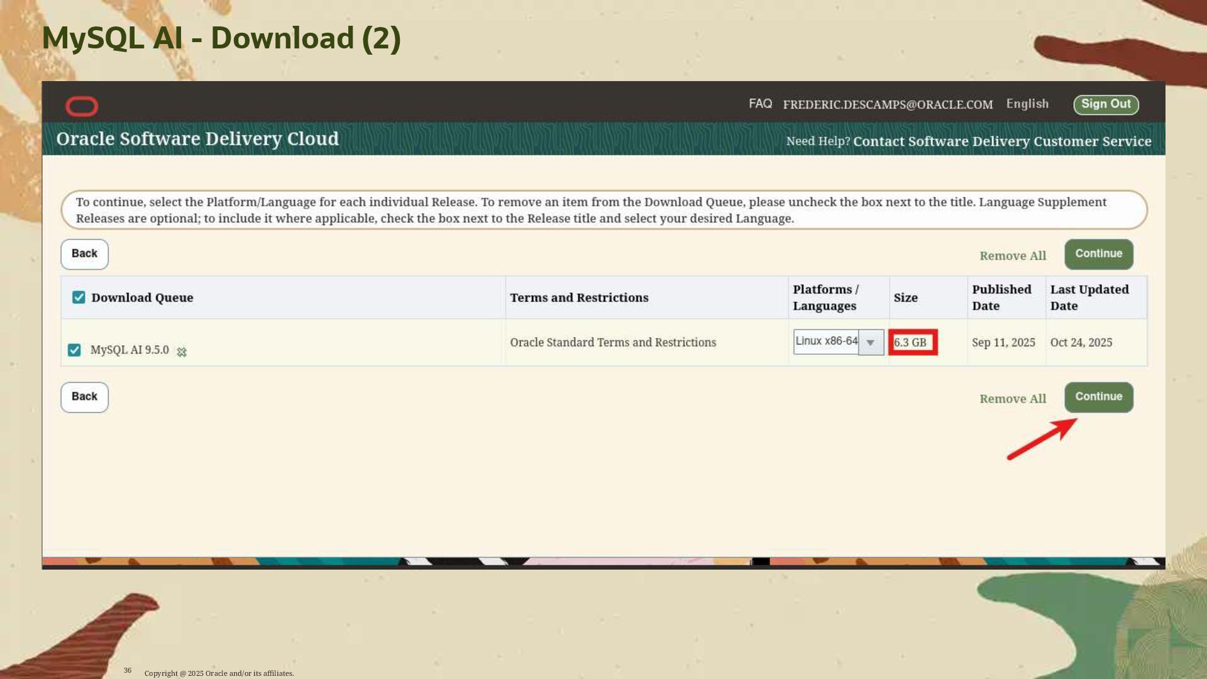The image size is (1207, 679).
Task: Click the bottom Remove All link
Action: coord(1012,399)
